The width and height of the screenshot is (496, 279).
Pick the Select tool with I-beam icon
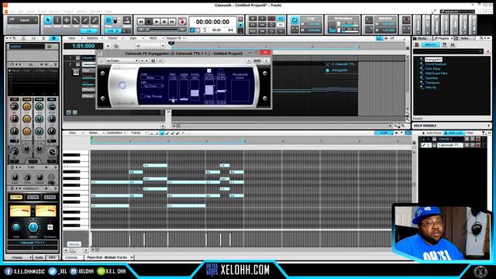(x=57, y=21)
